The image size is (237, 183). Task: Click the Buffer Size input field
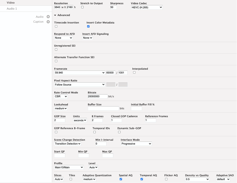pyautogui.click(x=103, y=108)
